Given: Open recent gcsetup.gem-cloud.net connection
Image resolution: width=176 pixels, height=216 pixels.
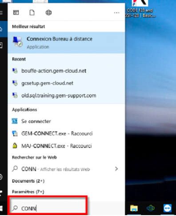Looking at the screenshot, I should pyautogui.click(x=66, y=83).
